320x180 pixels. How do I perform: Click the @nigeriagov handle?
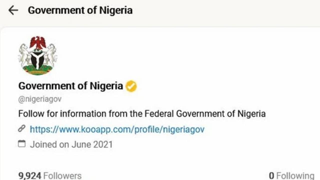(x=40, y=99)
